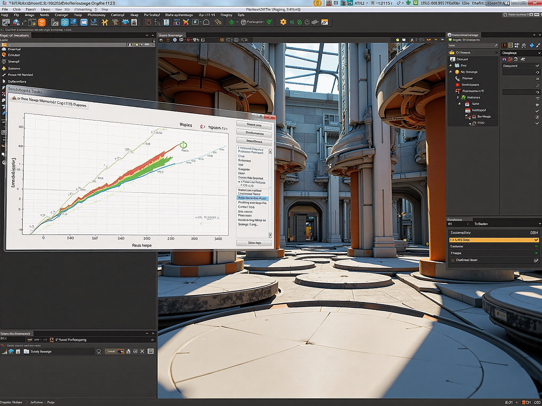Viewport: 542px width, 406px height.
Task: Select the Sune tree item
Action: (x=475, y=104)
